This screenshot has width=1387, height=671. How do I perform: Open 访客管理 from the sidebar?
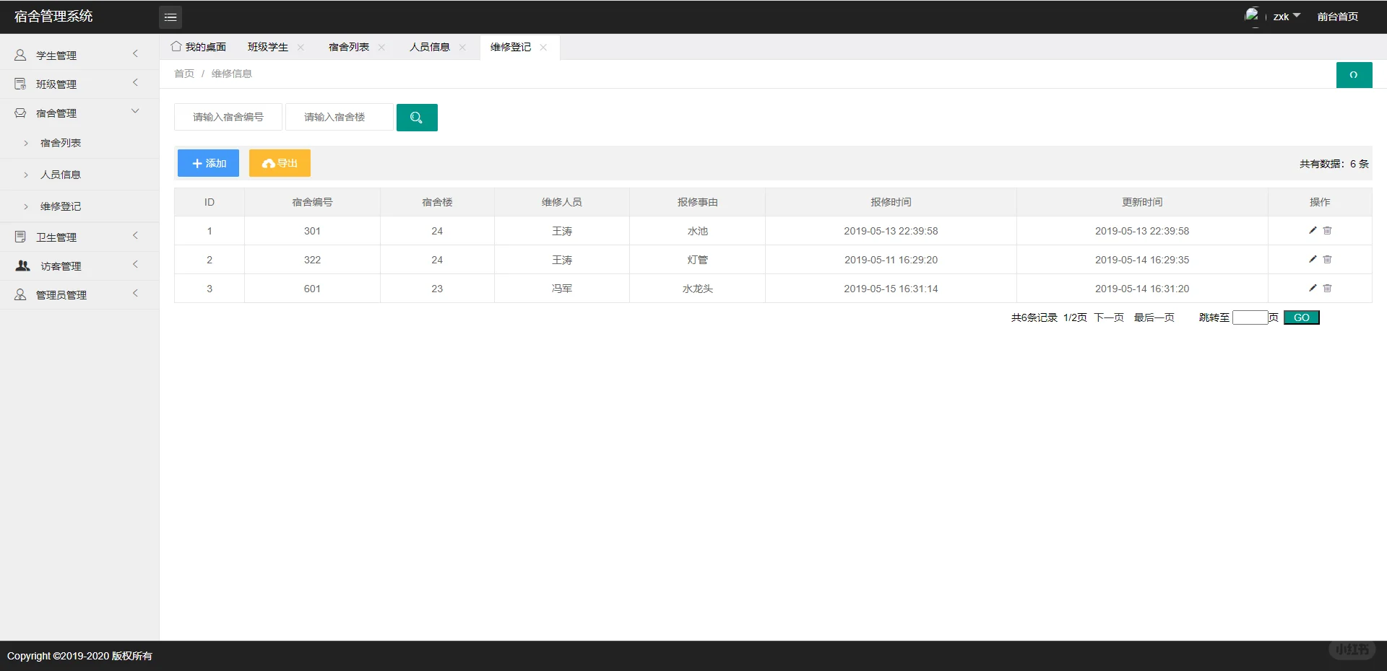coord(59,266)
